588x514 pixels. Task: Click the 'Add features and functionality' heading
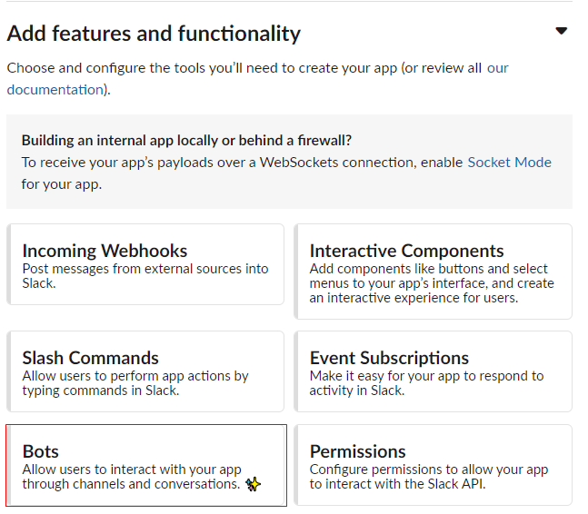pyautogui.click(x=154, y=34)
